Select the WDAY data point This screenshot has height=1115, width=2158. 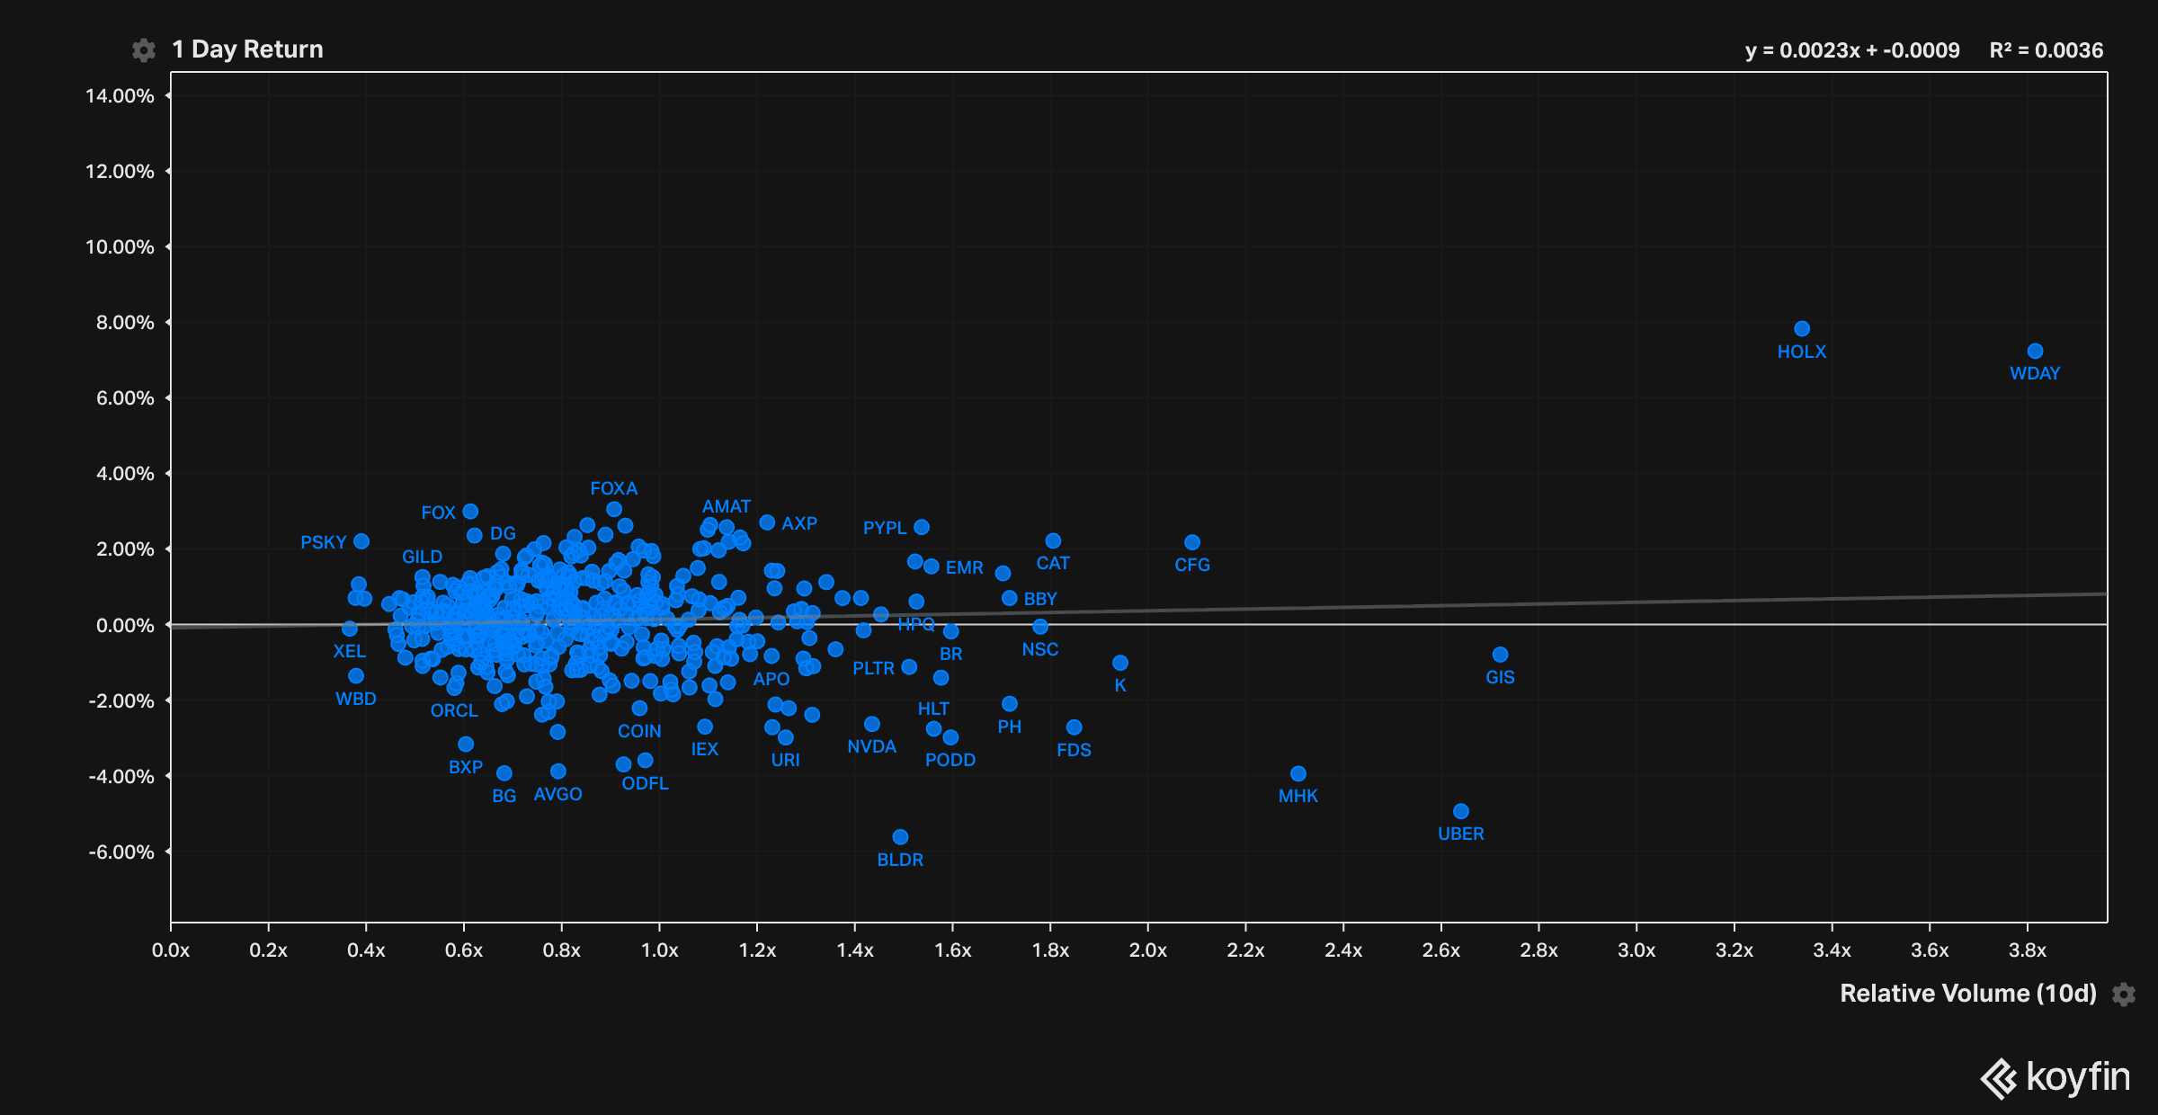(x=2035, y=352)
